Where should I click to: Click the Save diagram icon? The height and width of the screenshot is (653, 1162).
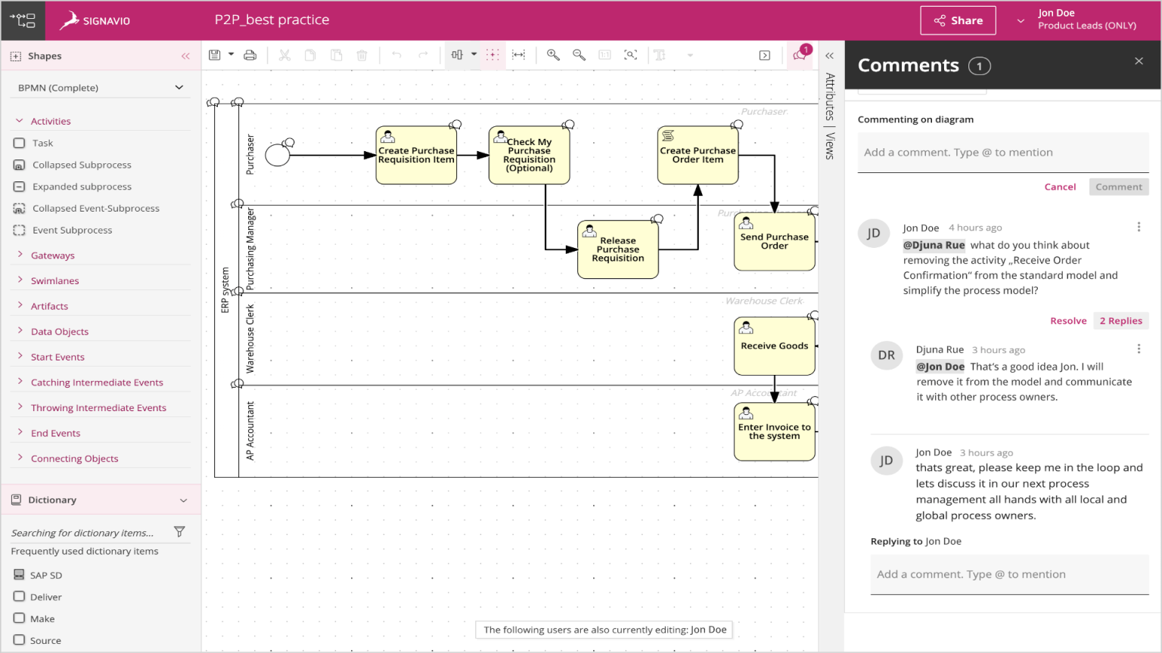pyautogui.click(x=215, y=55)
